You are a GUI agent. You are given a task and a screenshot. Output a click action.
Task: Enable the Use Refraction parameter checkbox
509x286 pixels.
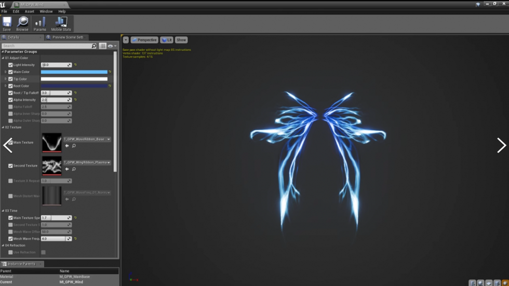(10, 252)
